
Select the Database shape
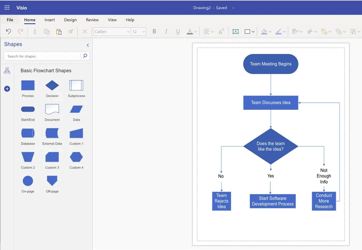[x=28, y=133]
